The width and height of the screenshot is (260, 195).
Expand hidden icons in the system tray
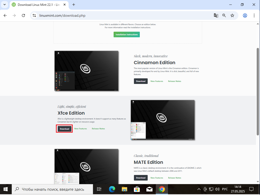[x=199, y=189]
